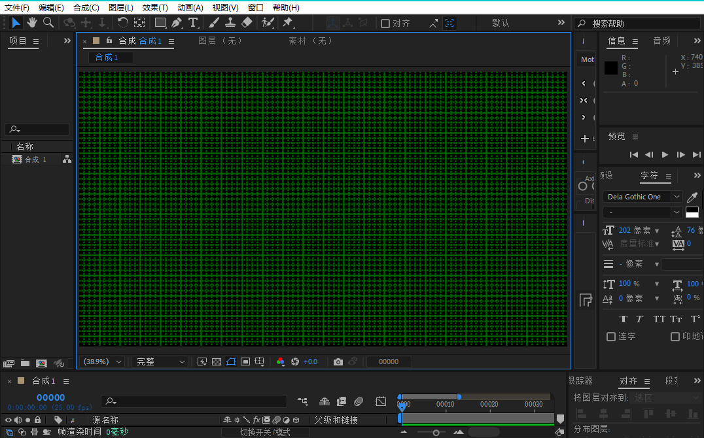Select the Brush tool
The height and width of the screenshot is (438, 704).
(214, 22)
